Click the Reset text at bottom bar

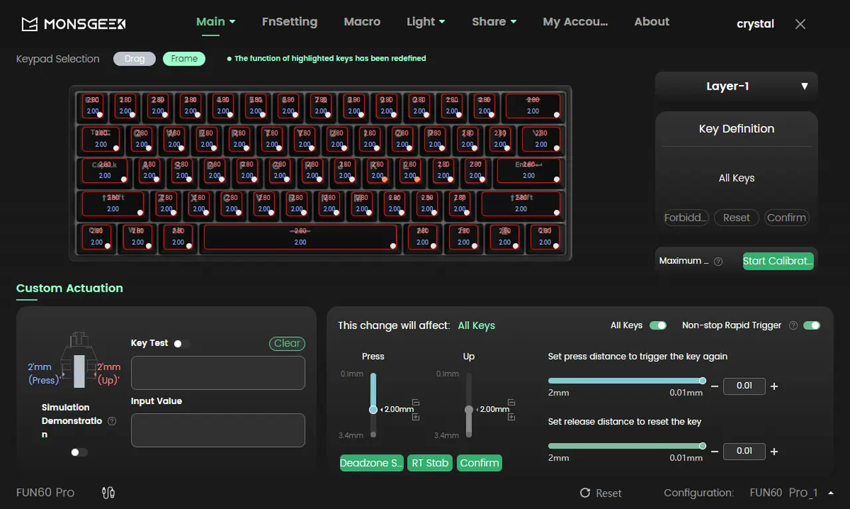tap(609, 493)
